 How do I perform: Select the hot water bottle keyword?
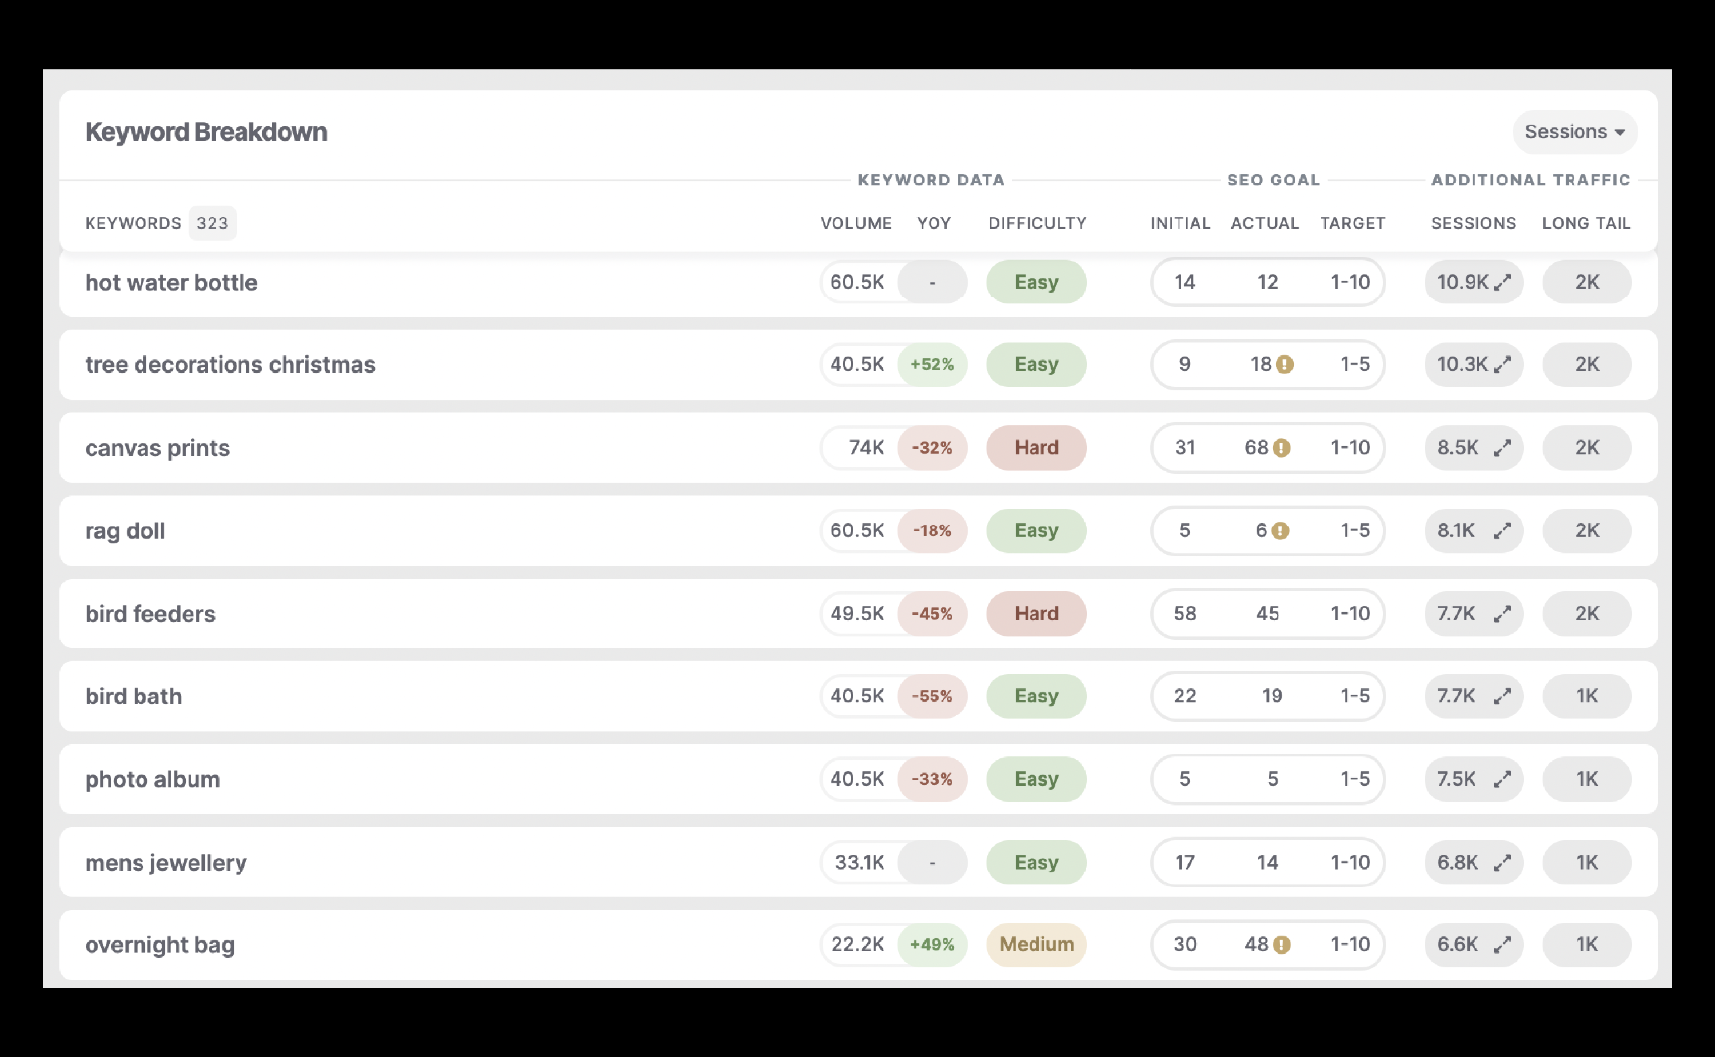(x=171, y=282)
